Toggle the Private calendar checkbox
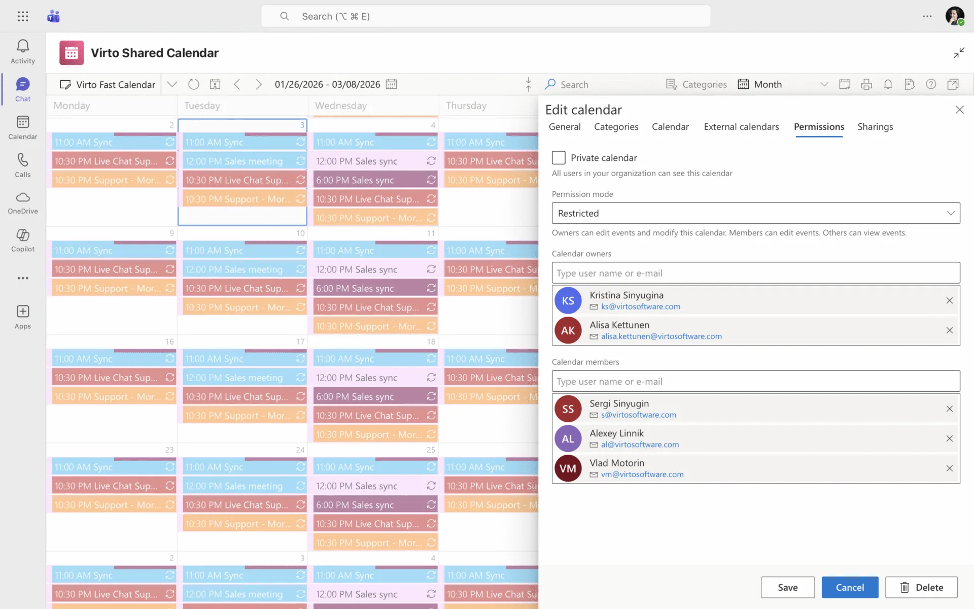The image size is (974, 609). click(x=559, y=158)
